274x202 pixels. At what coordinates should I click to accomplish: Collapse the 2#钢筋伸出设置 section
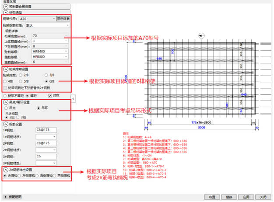(6, 170)
